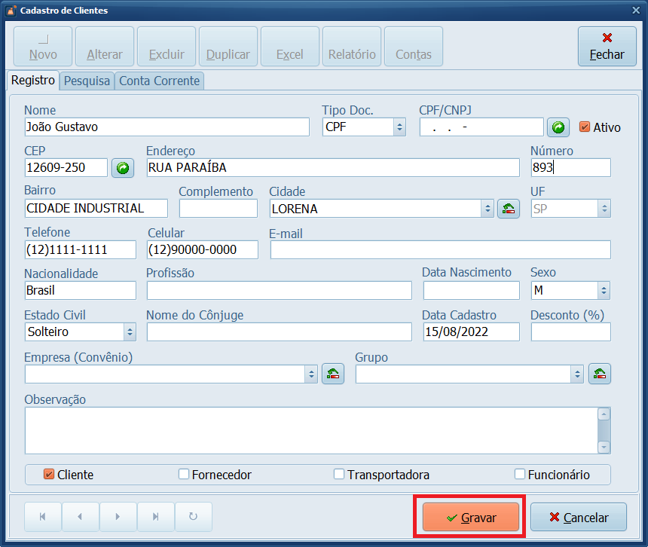The image size is (648, 547).
Task: Click the lookup icon next to Grupo
Action: pos(600,373)
